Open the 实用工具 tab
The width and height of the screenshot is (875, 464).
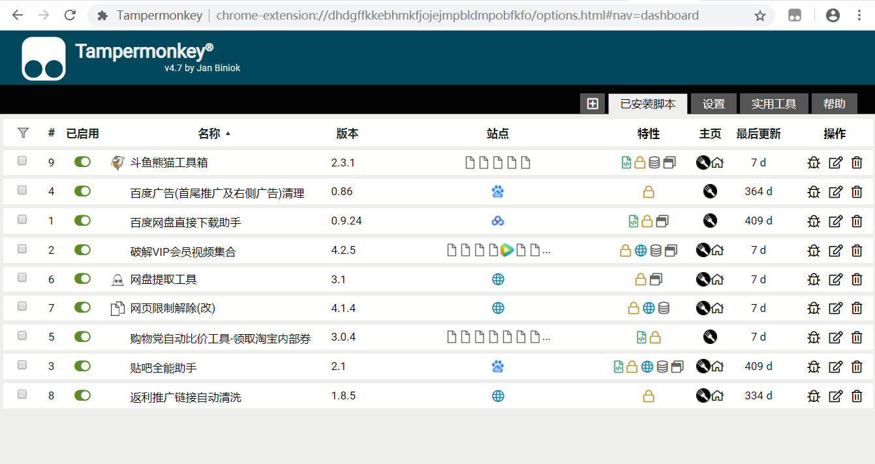(774, 104)
